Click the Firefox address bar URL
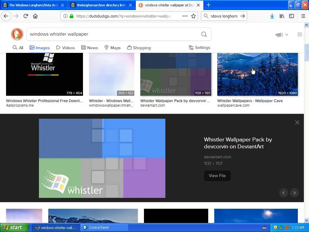This screenshot has width=309, height=232. tap(123, 16)
